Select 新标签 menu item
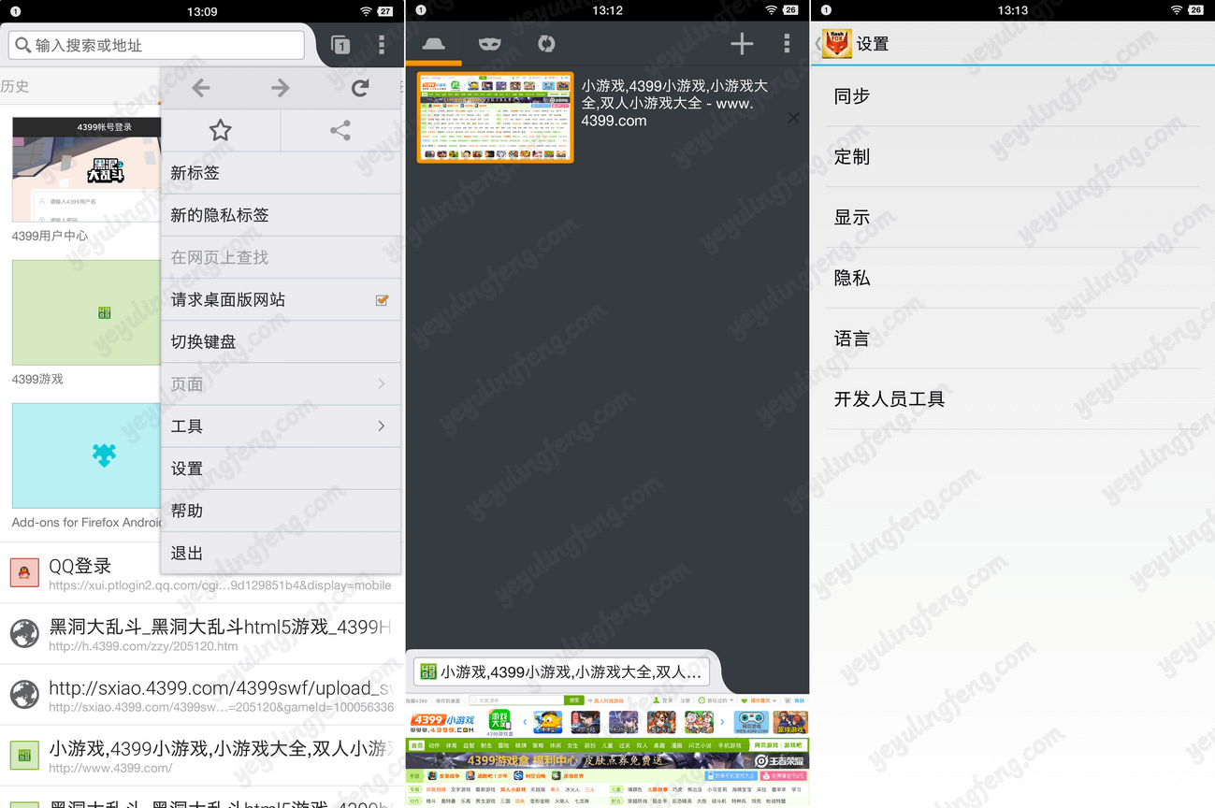The height and width of the screenshot is (808, 1215). [x=281, y=173]
